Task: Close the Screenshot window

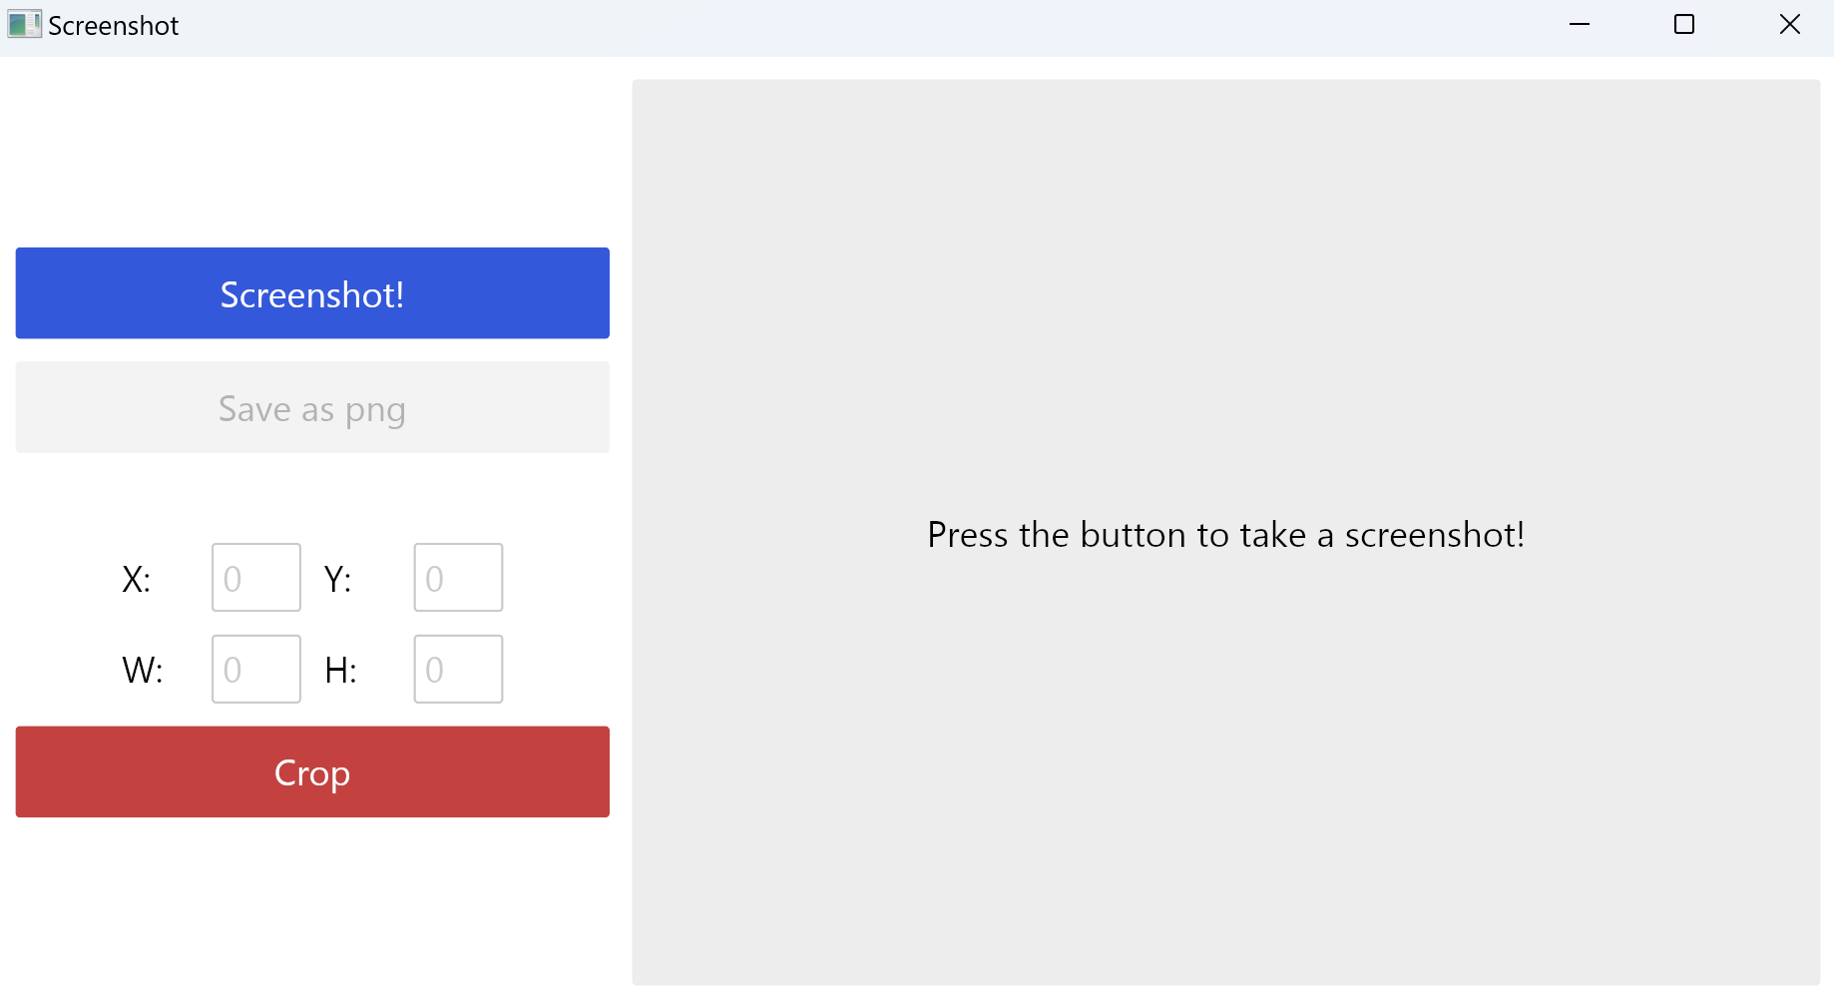Action: point(1789,24)
